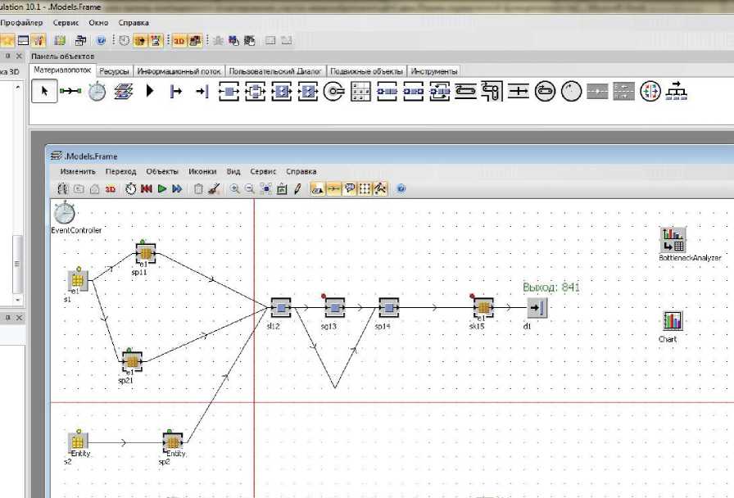Switch to the Ресурсы tab
The height and width of the screenshot is (498, 734).
(114, 71)
